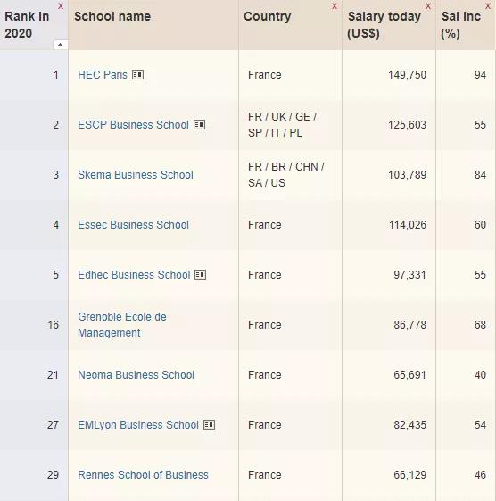The image size is (496, 501).
Task: Remove the Sal inc (%) column
Action: 488,6
